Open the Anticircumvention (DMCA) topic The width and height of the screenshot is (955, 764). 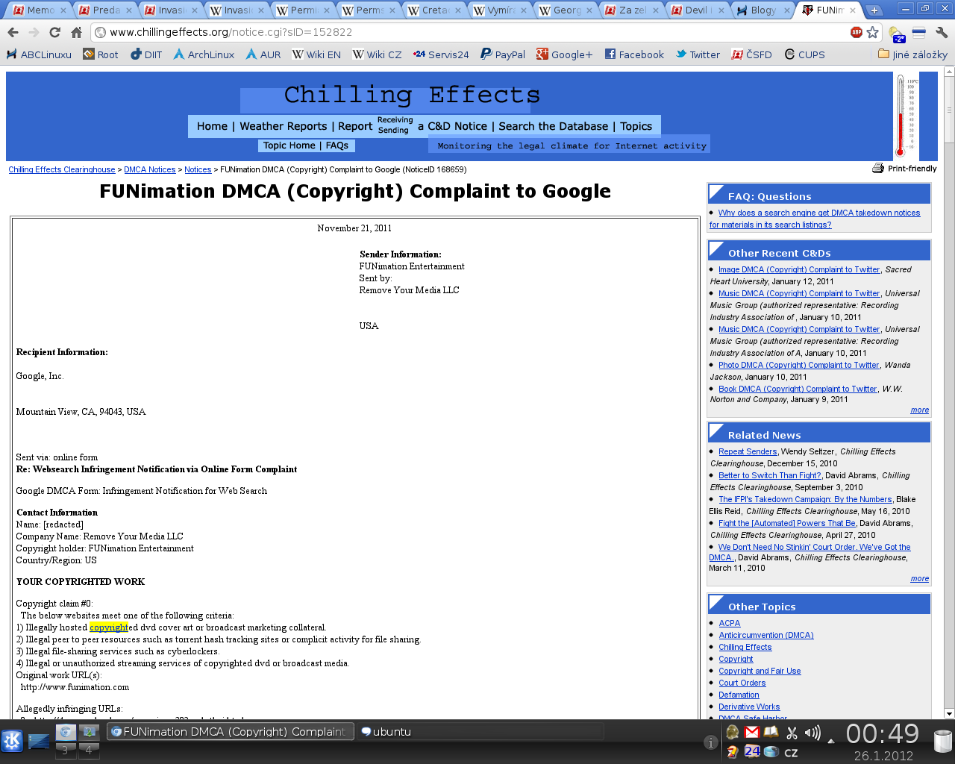tap(765, 635)
